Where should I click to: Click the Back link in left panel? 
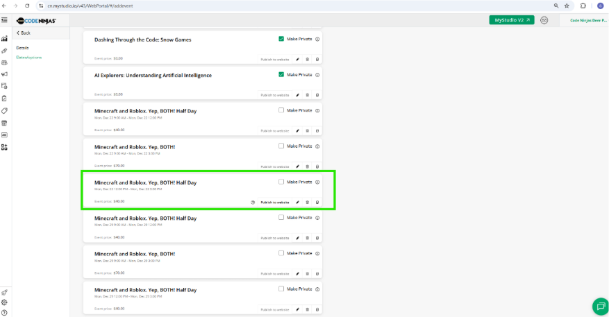pyautogui.click(x=24, y=33)
